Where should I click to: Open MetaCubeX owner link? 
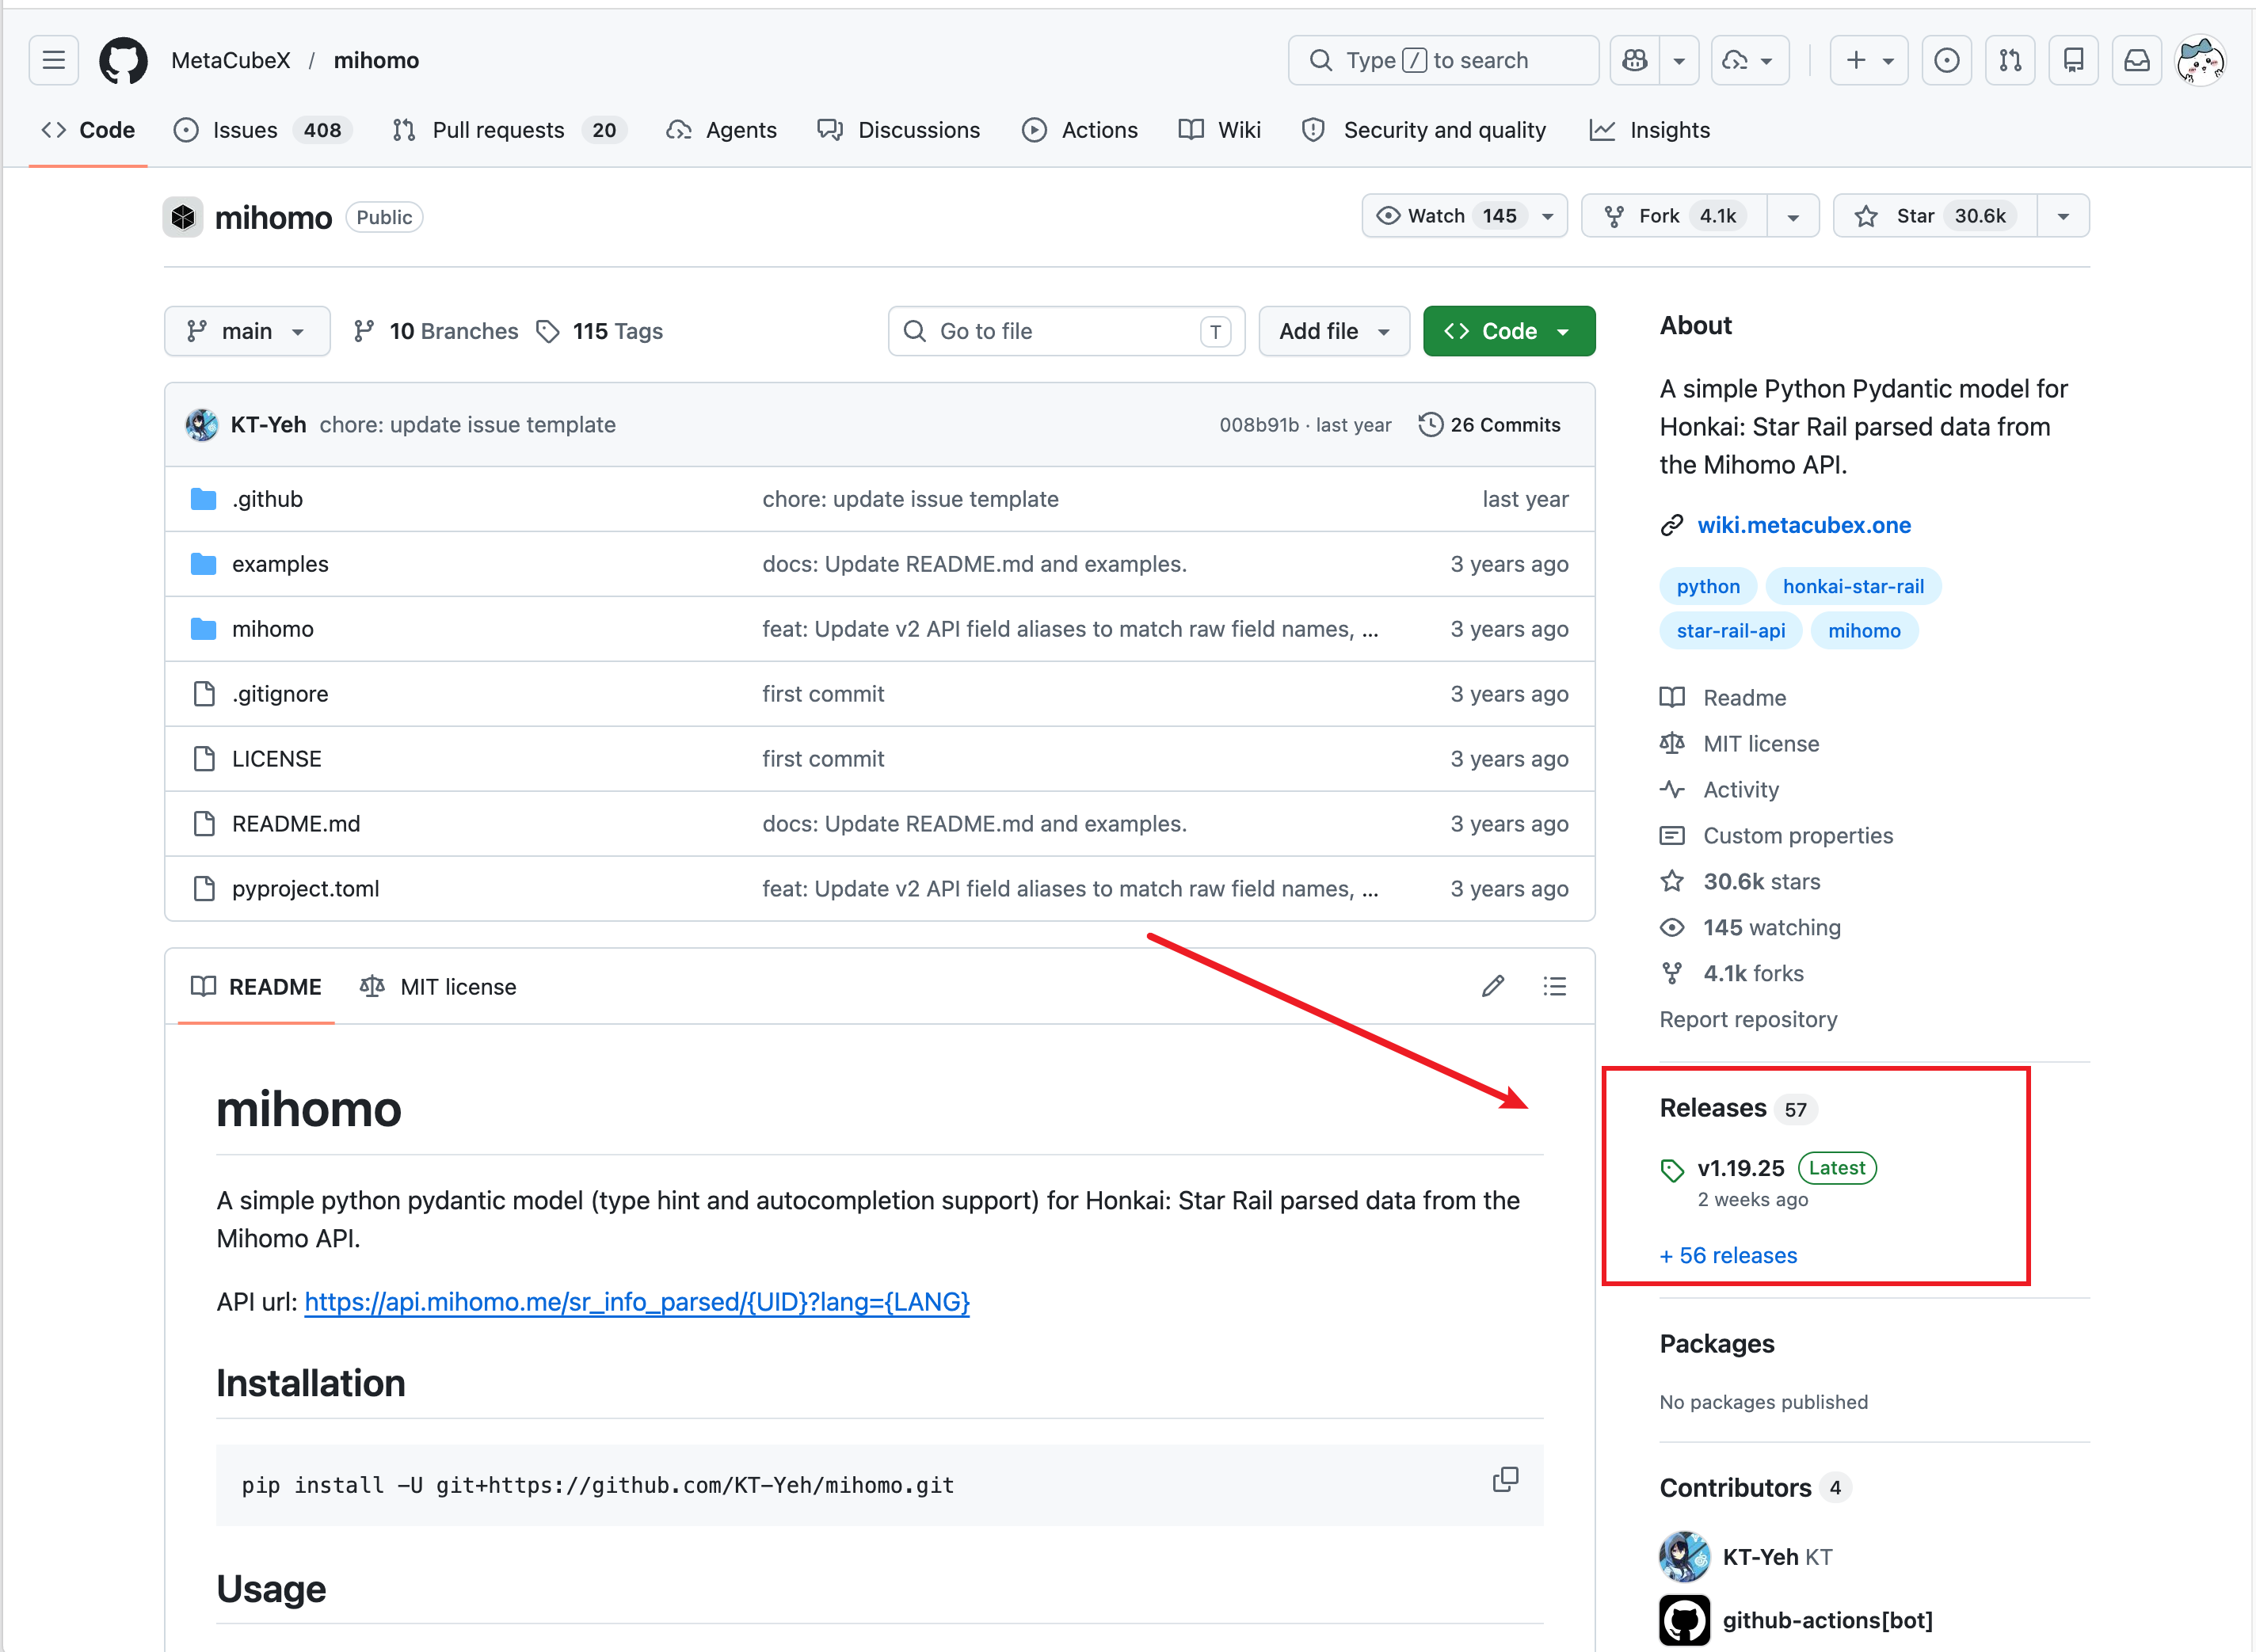pyautogui.click(x=231, y=60)
